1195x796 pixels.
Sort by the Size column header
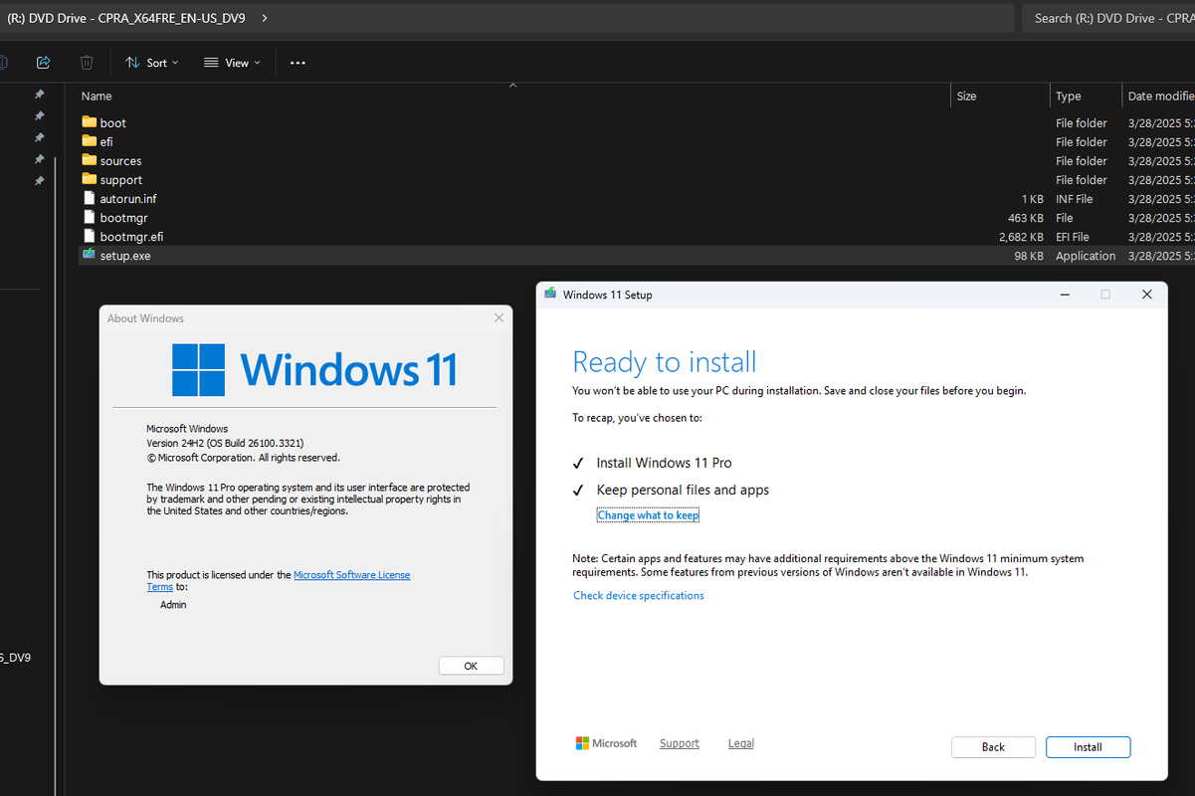[966, 97]
